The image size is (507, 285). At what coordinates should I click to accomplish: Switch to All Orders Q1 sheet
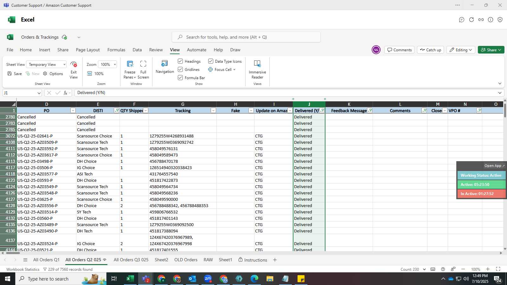click(x=46, y=260)
